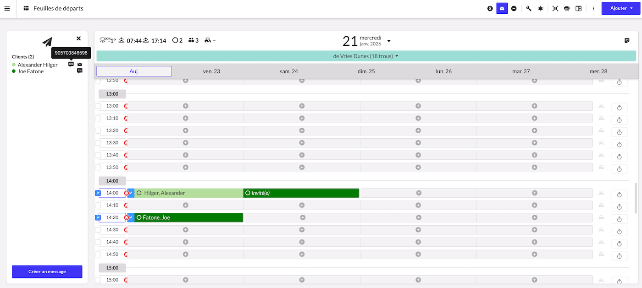Check the 13:00 tee time checkbox
This screenshot has width=642, height=288.
click(98, 106)
